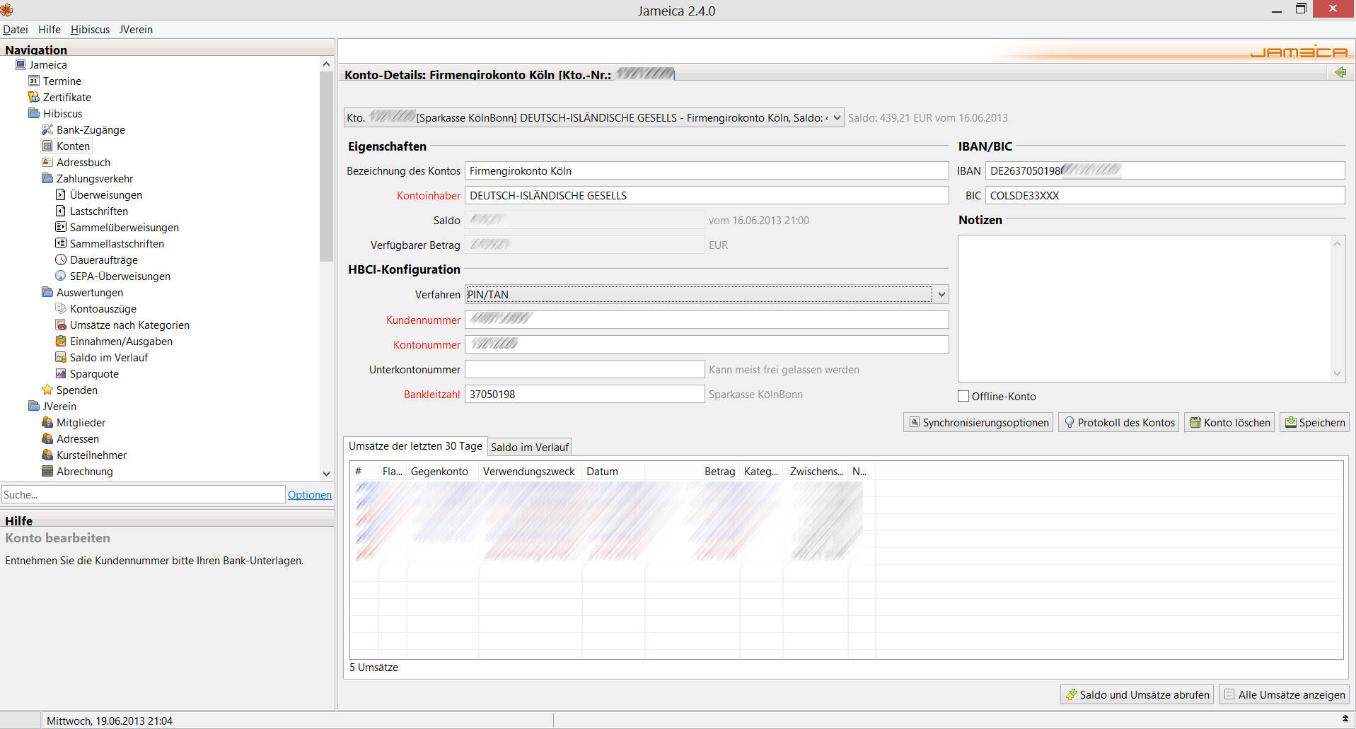
Task: Open Mitglieder icon
Action: 47,422
